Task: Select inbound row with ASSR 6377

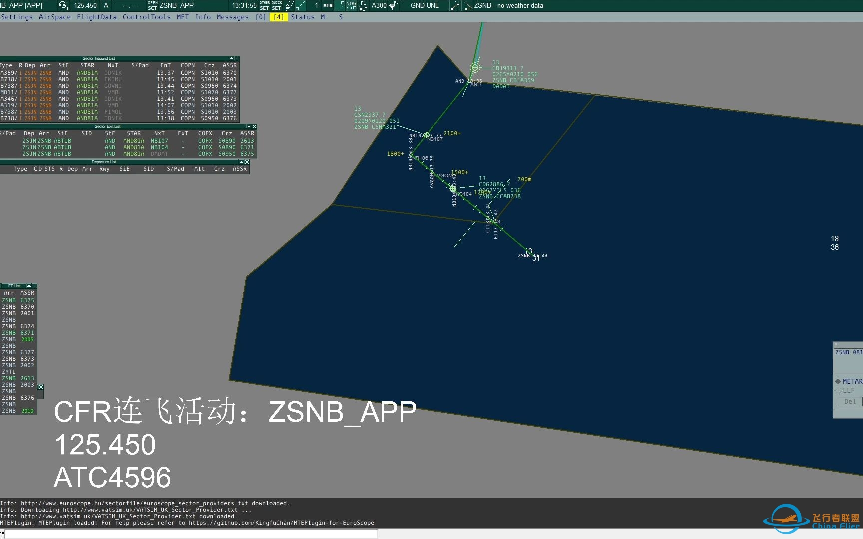Action: 119,92
